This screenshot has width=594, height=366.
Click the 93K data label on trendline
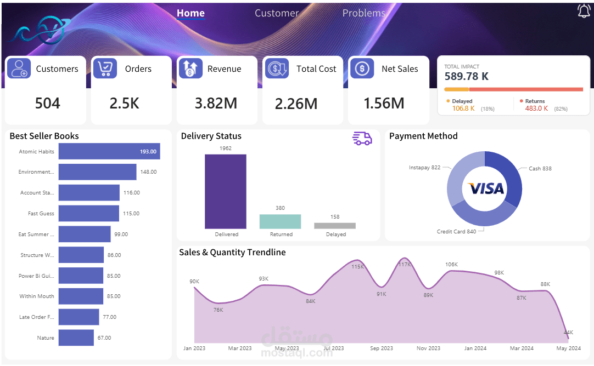tap(264, 279)
